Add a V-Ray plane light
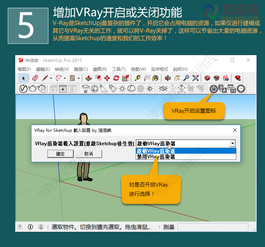The image size is (265, 247). [86, 89]
